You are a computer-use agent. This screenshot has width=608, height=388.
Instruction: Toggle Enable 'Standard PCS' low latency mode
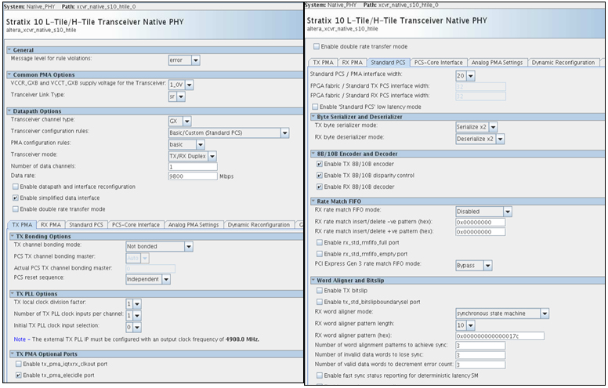(315, 107)
